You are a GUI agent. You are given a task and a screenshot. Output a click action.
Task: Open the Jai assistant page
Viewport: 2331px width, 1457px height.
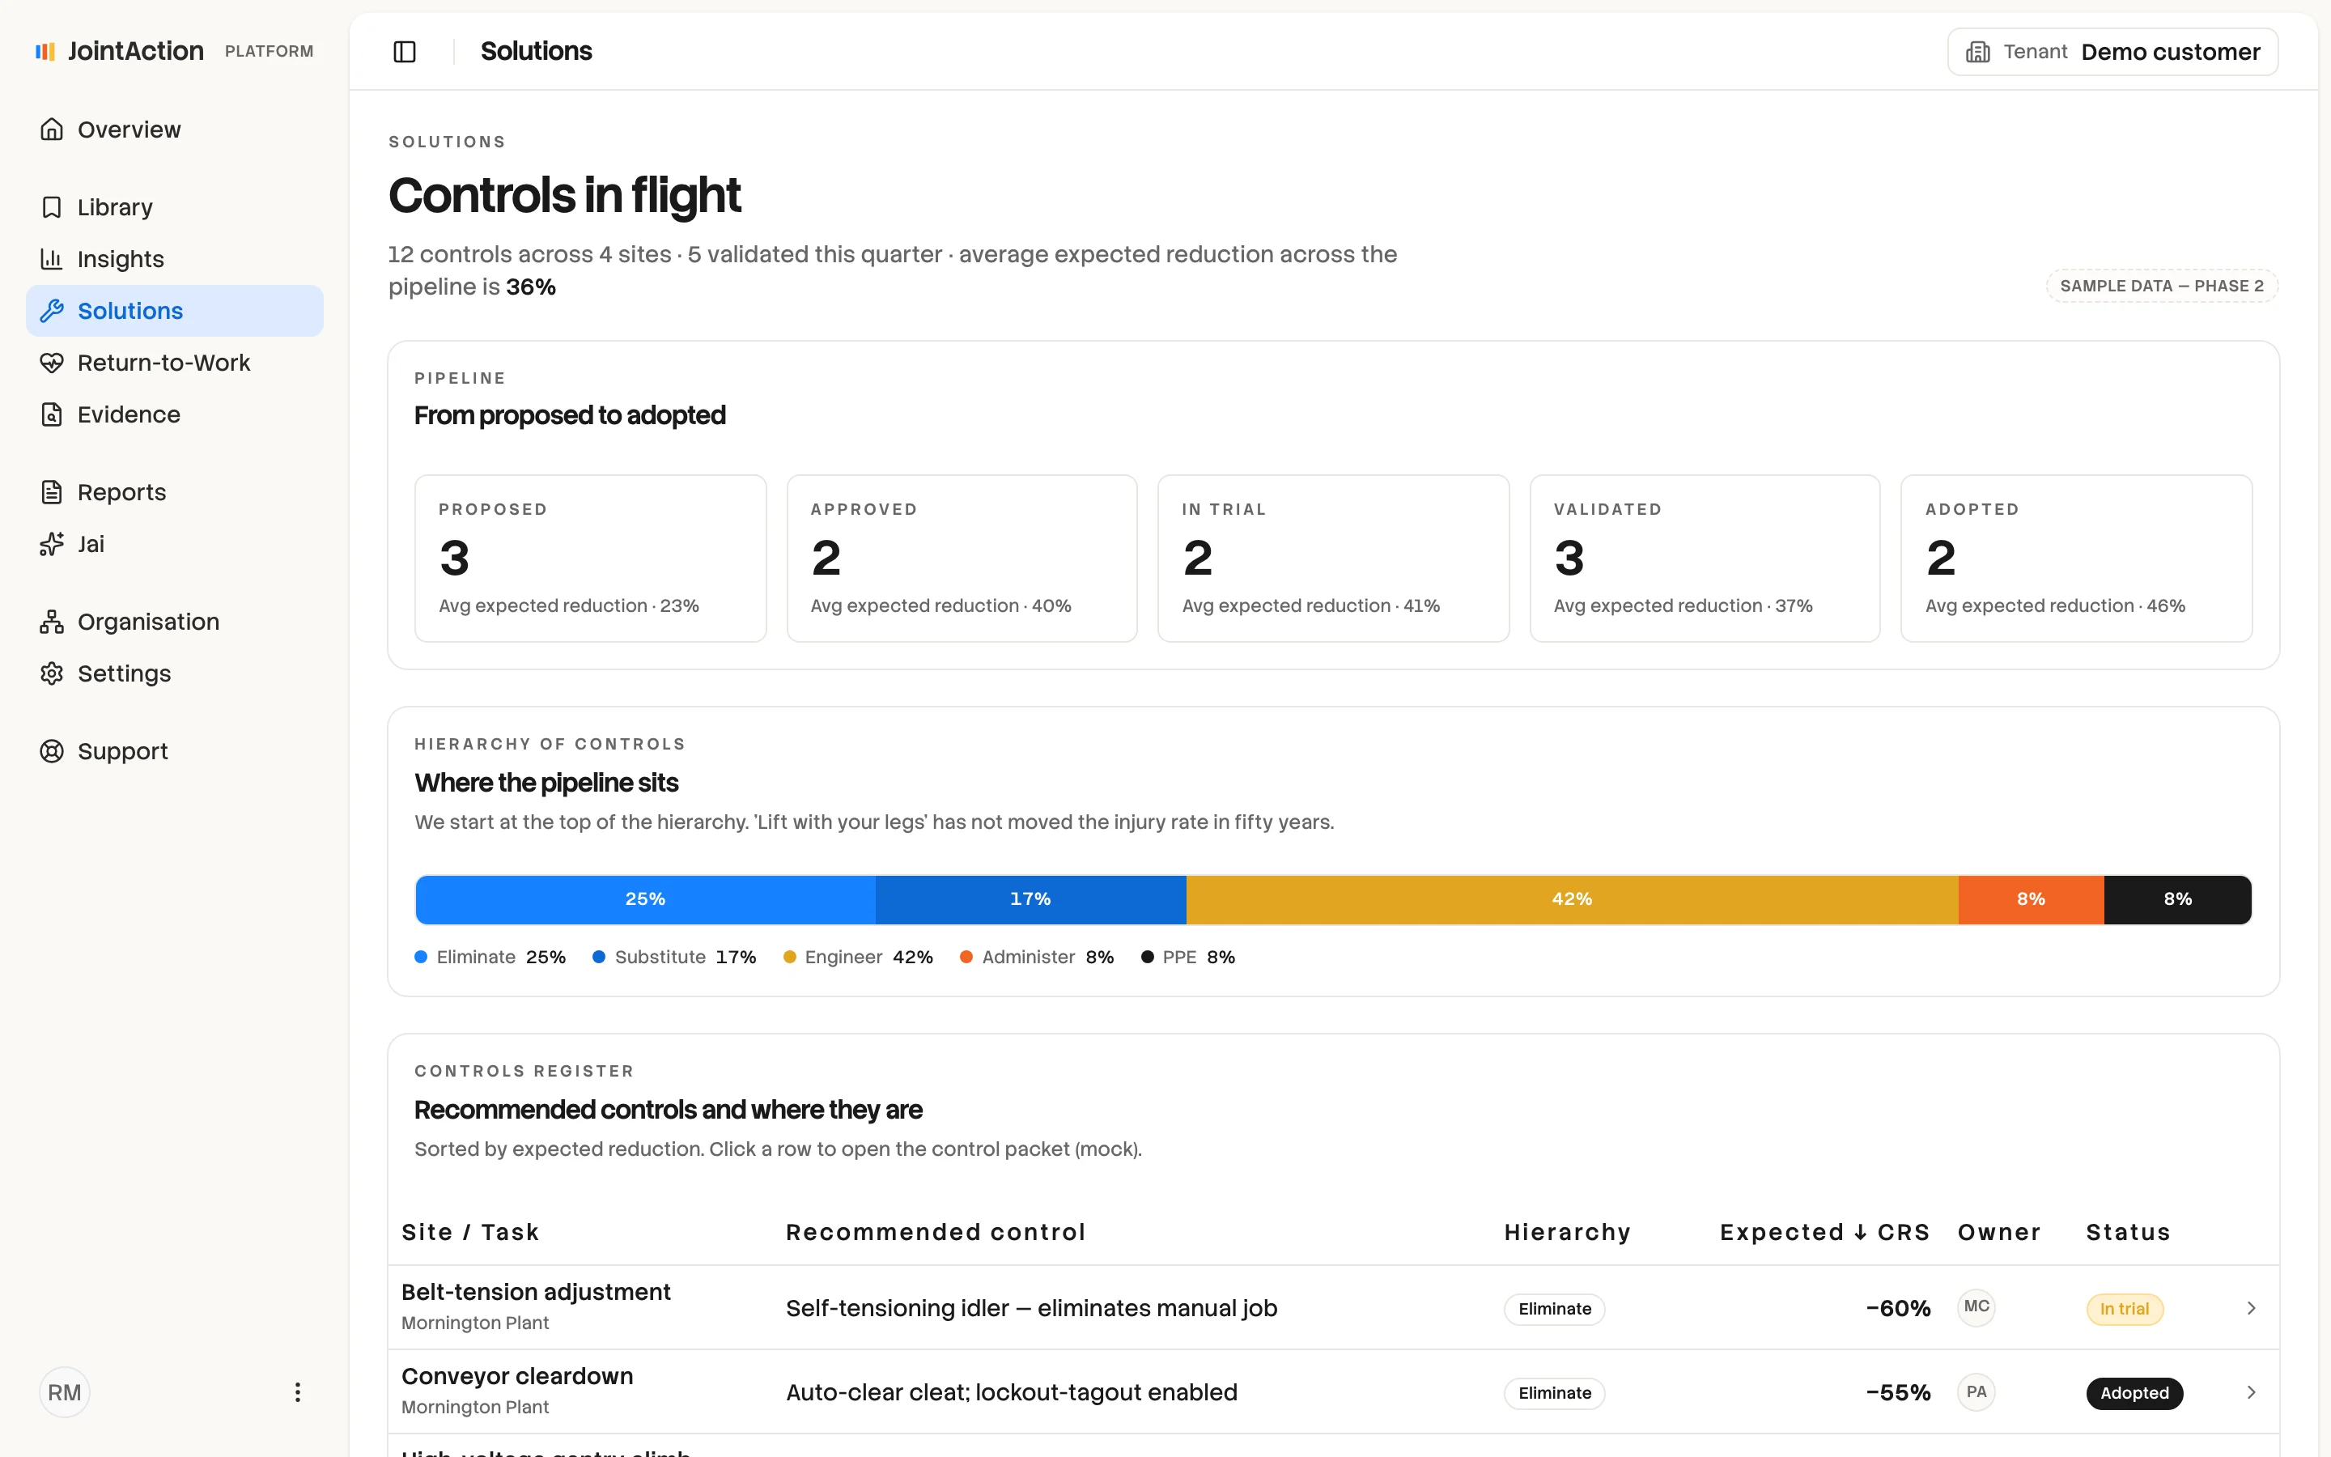tap(174, 545)
